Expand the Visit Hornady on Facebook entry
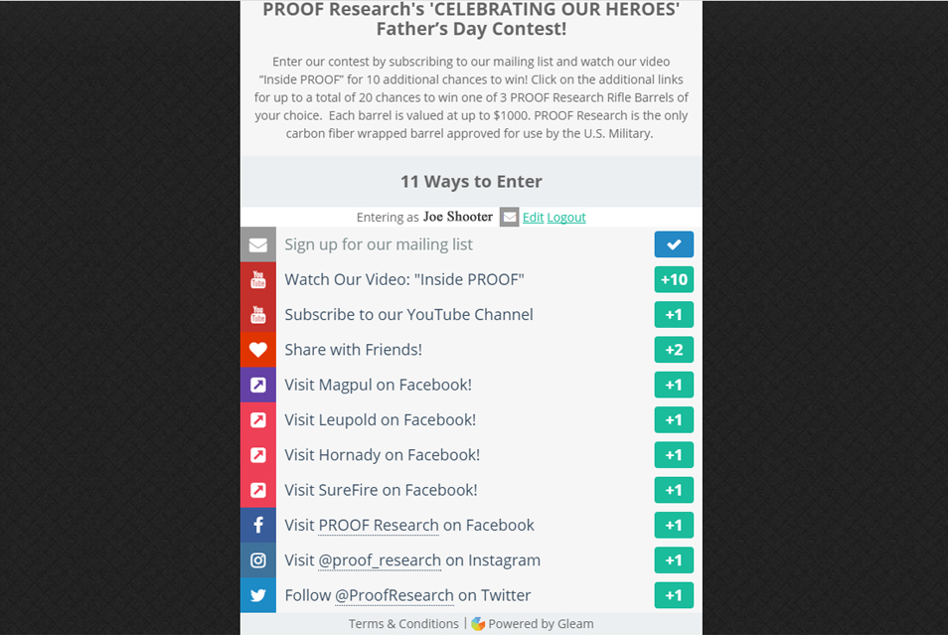 pos(471,455)
